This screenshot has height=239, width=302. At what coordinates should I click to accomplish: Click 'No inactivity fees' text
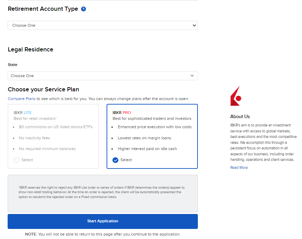34,138
